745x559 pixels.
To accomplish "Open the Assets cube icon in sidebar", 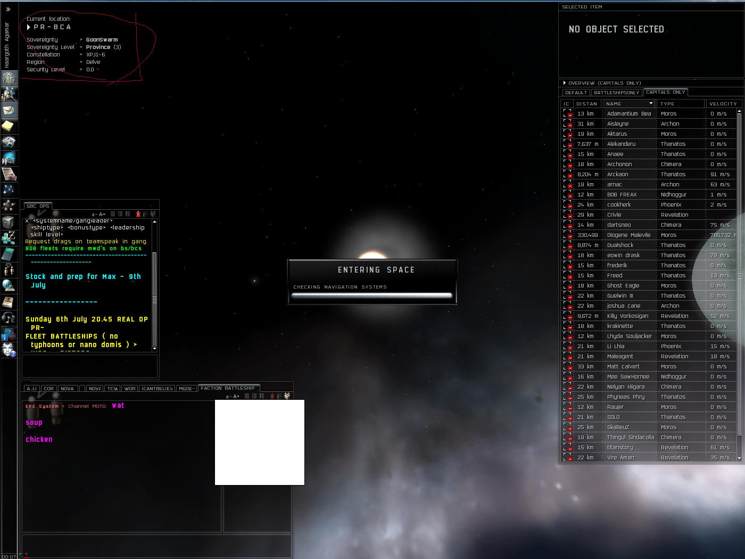I will (9, 222).
